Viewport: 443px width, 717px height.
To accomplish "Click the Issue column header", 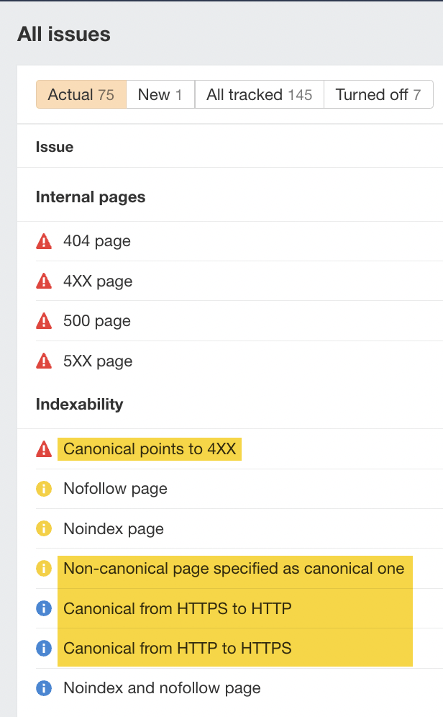I will pos(55,147).
